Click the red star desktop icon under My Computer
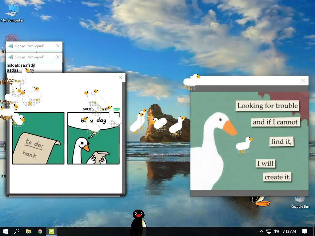 (x=12, y=37)
